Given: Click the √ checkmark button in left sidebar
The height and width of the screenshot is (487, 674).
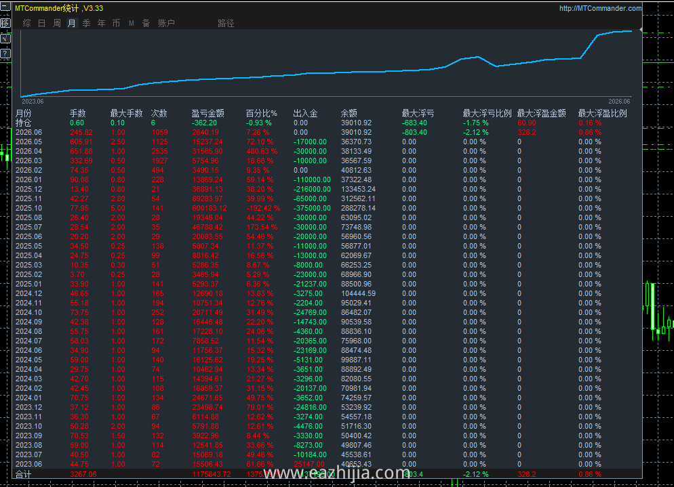Looking at the screenshot, I should pyautogui.click(x=5, y=39).
